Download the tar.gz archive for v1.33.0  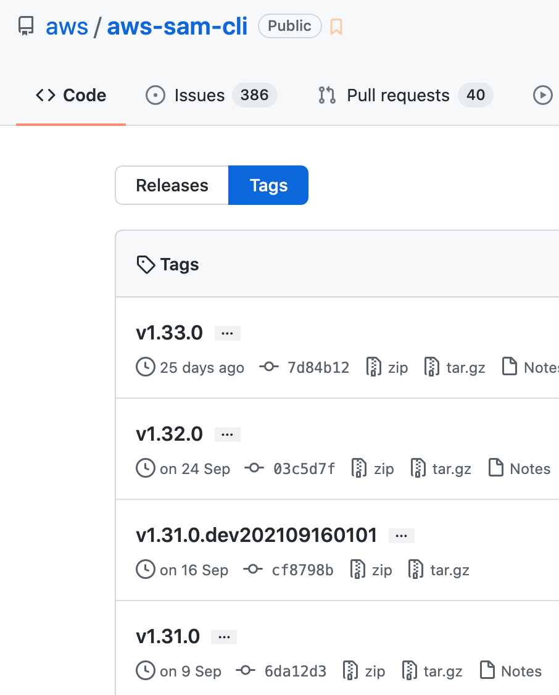pos(455,367)
